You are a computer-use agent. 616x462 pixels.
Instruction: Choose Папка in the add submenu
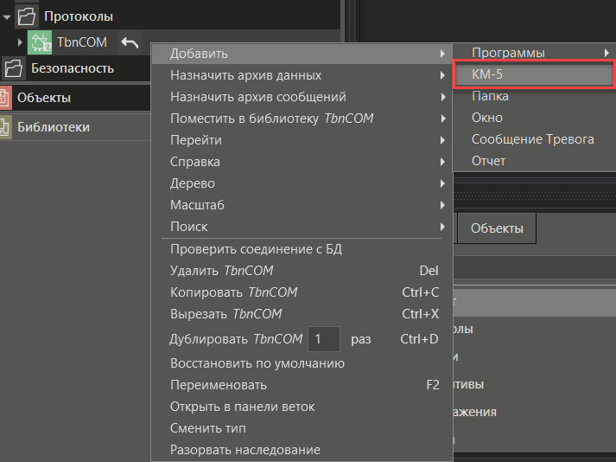pyautogui.click(x=489, y=96)
